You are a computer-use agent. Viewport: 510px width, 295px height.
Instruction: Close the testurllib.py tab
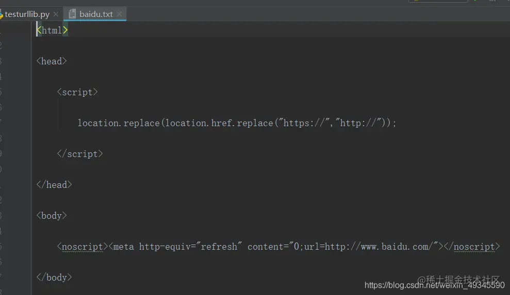click(x=56, y=14)
